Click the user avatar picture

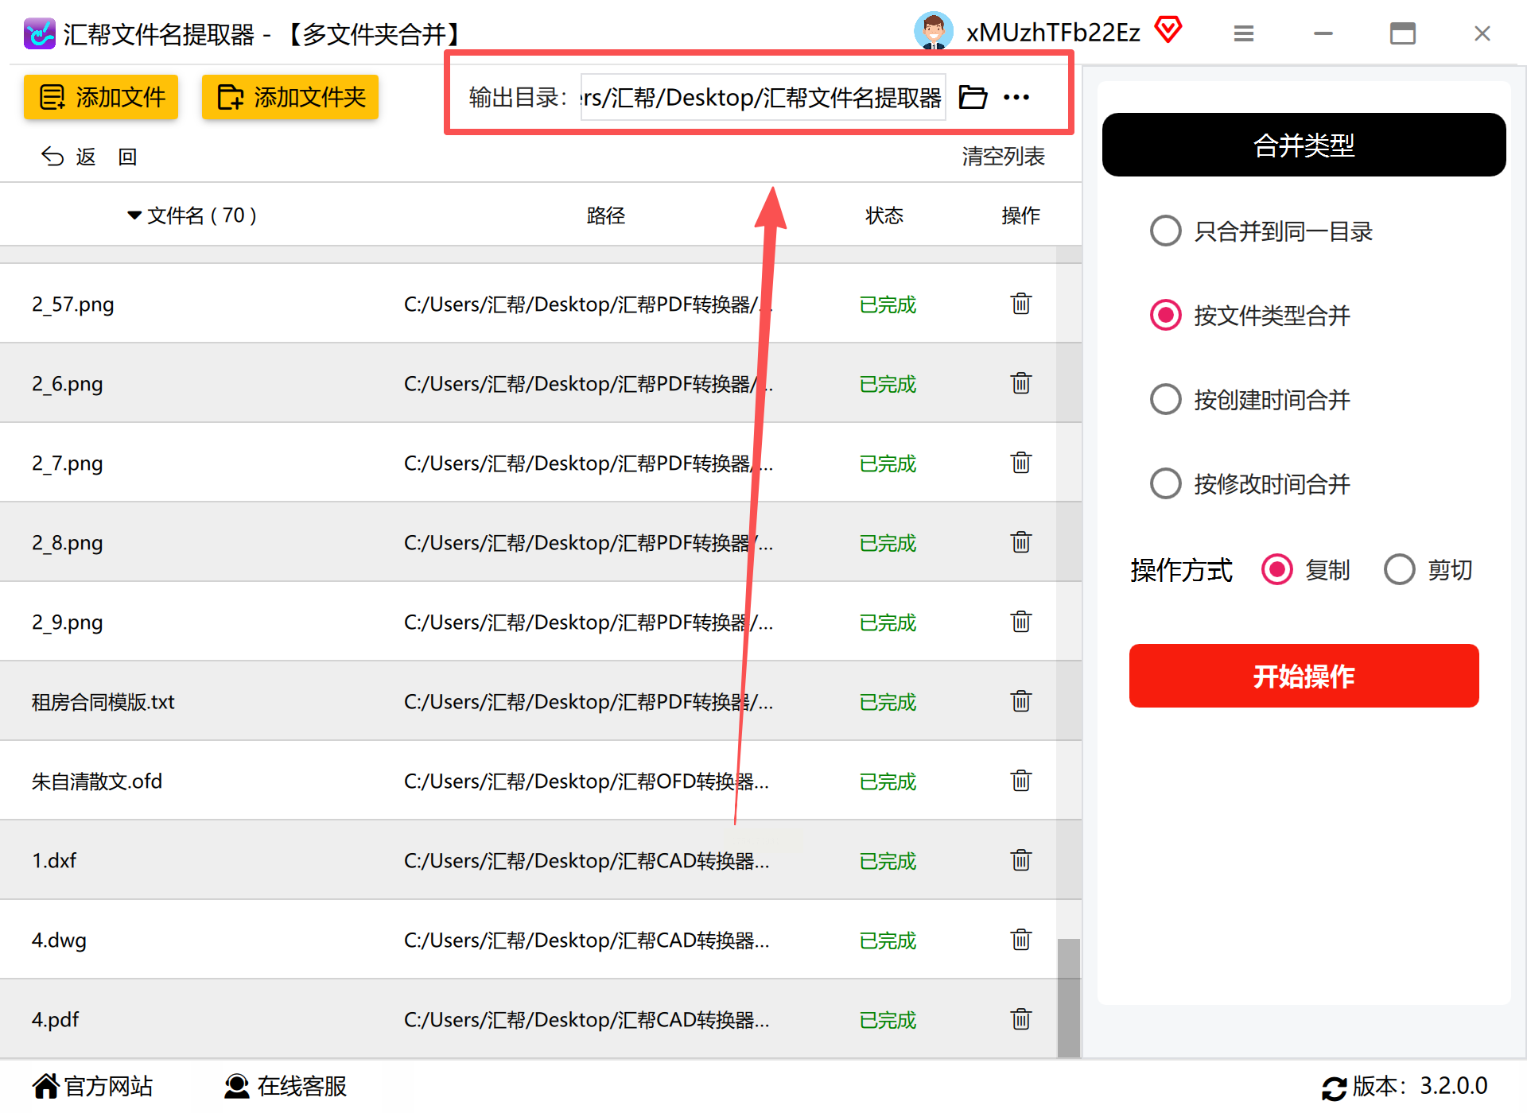click(x=933, y=32)
